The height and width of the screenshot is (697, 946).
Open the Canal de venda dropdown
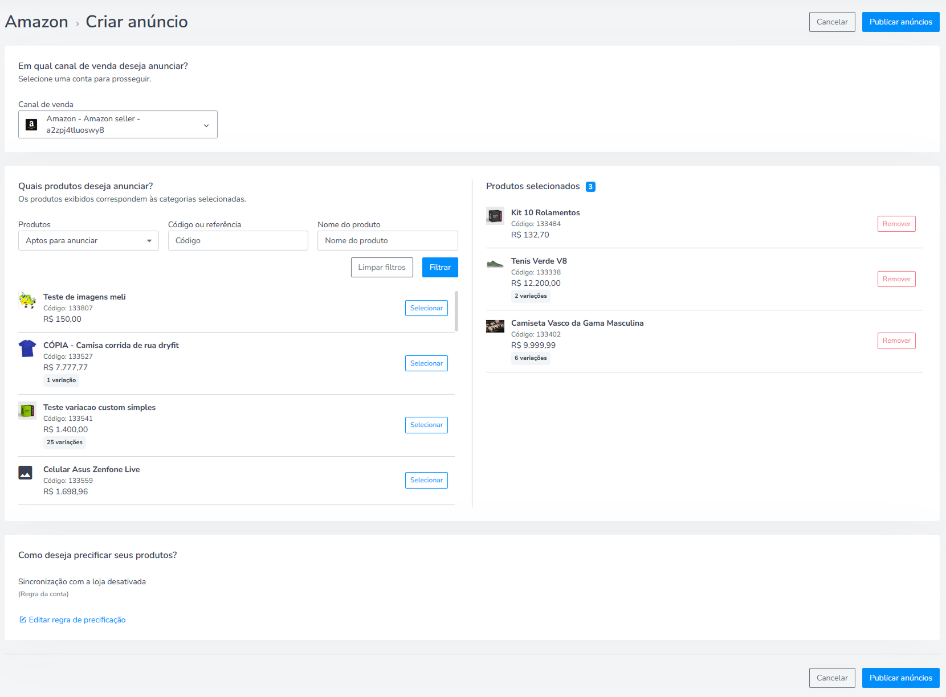[x=118, y=124]
